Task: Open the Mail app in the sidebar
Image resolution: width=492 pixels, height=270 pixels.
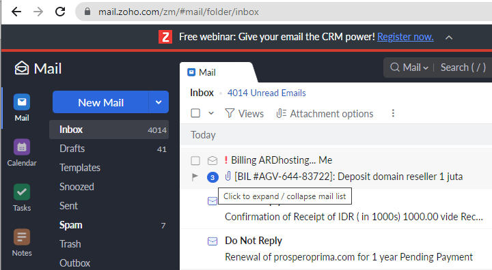Action: [22, 108]
